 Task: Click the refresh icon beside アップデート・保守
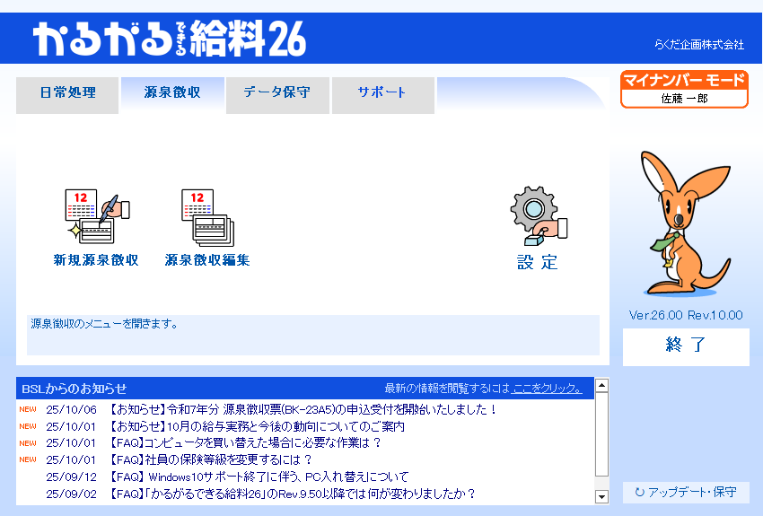639,493
